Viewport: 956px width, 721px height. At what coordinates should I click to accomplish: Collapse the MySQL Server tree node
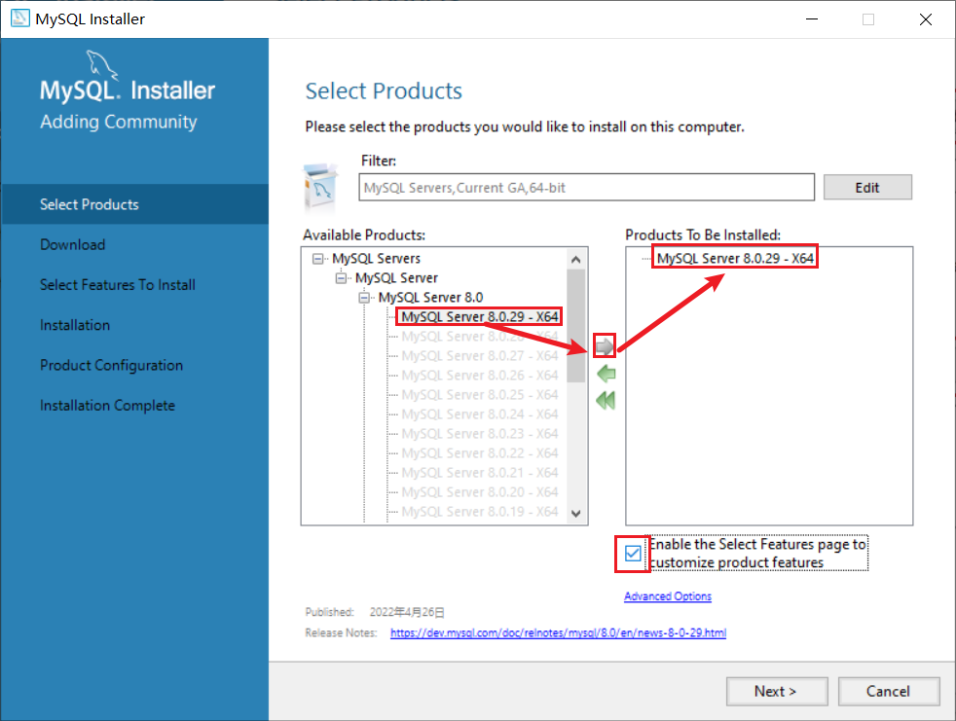(x=341, y=278)
